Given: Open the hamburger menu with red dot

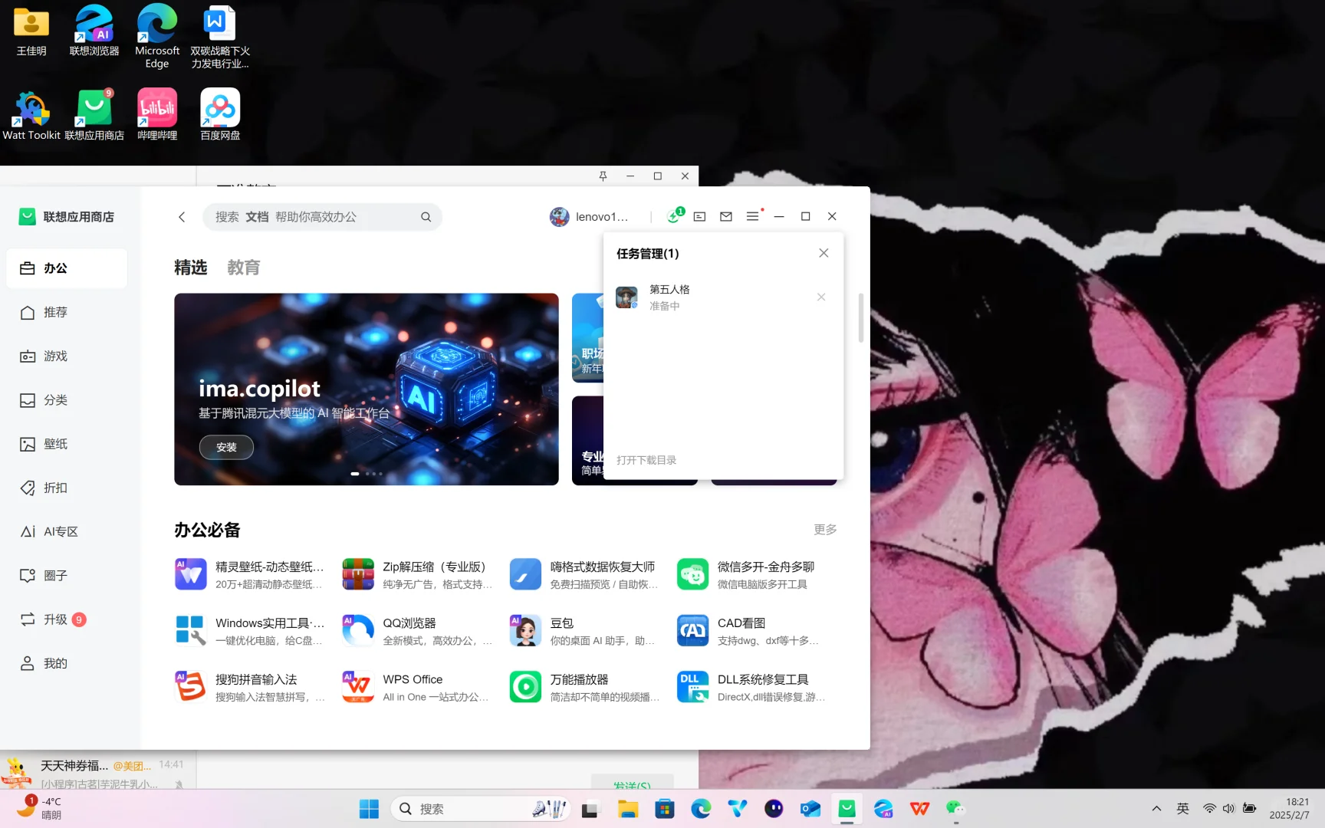Looking at the screenshot, I should tap(753, 217).
